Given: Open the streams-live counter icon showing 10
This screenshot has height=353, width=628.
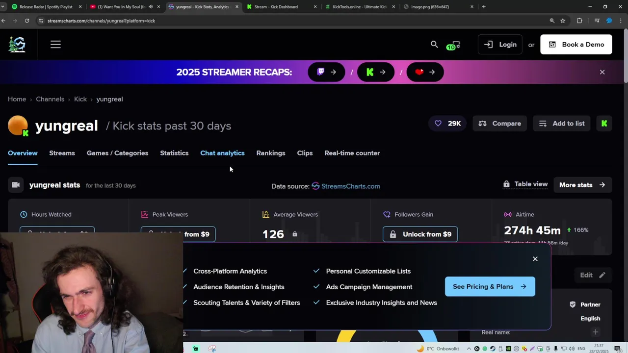Looking at the screenshot, I should click(x=453, y=45).
